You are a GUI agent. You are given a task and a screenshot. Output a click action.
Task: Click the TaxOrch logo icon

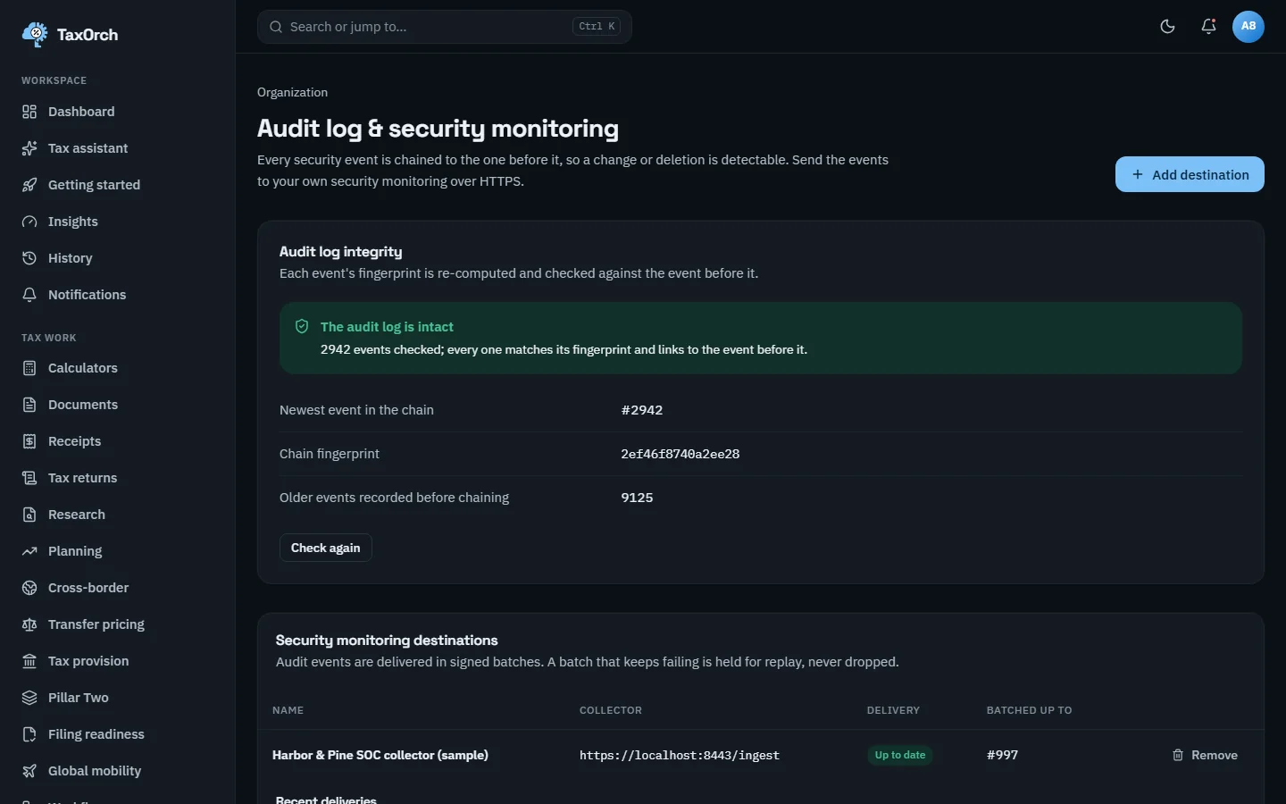point(35,34)
